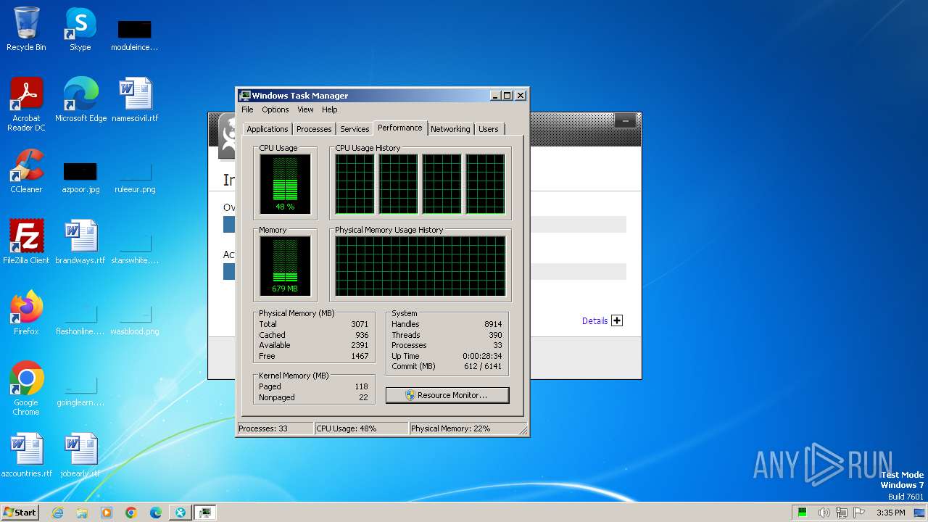The image size is (928, 522).
Task: Open CCleaner desktop shortcut
Action: [x=26, y=171]
